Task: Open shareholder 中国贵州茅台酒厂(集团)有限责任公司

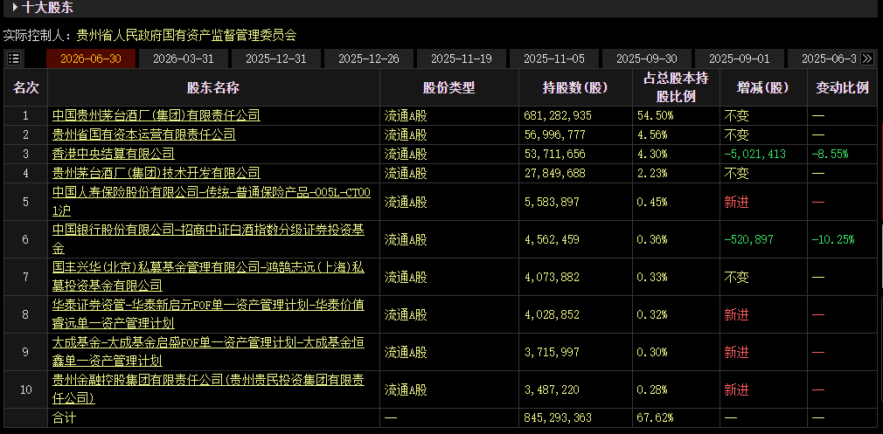Action: click(156, 116)
